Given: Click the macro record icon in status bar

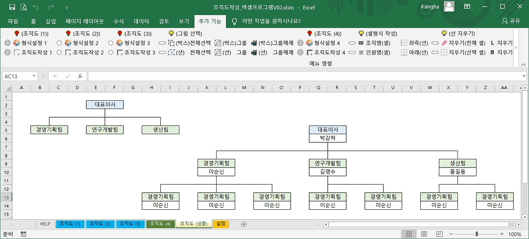Looking at the screenshot, I should tap(23, 234).
